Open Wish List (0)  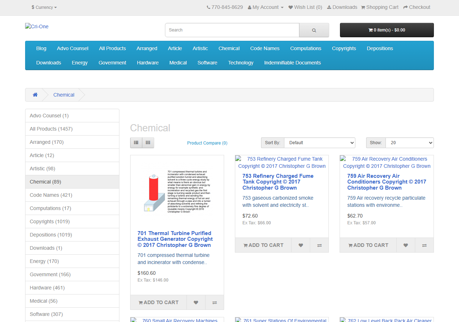click(305, 7)
